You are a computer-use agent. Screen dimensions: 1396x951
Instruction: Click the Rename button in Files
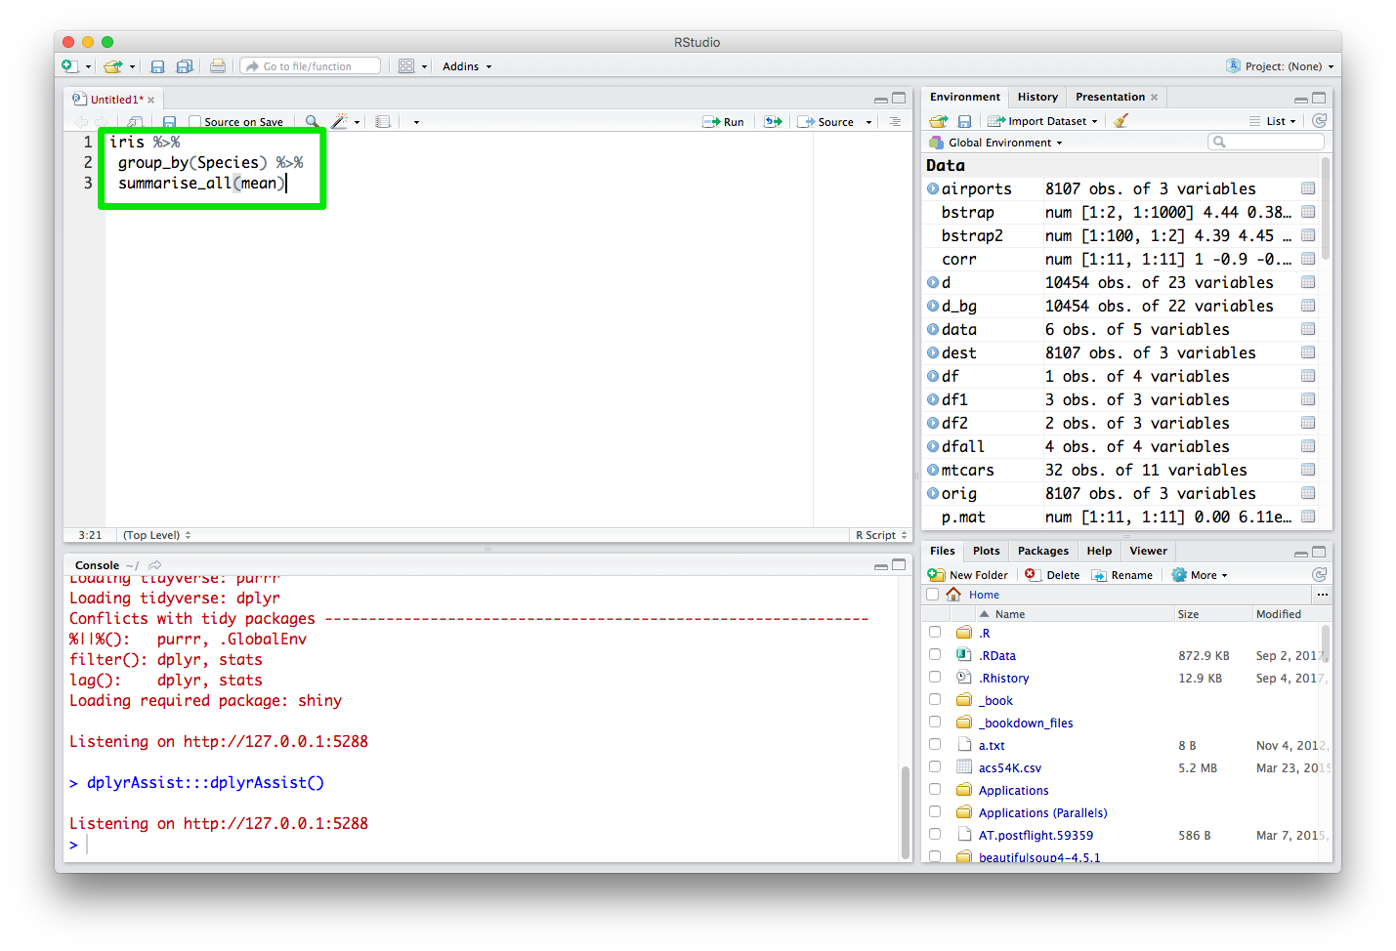click(1121, 575)
